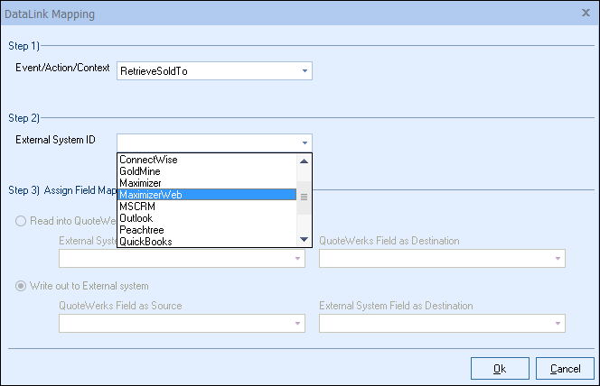Collapse the External System ID dropdown arrow
This screenshot has height=386, width=600.
305,142
